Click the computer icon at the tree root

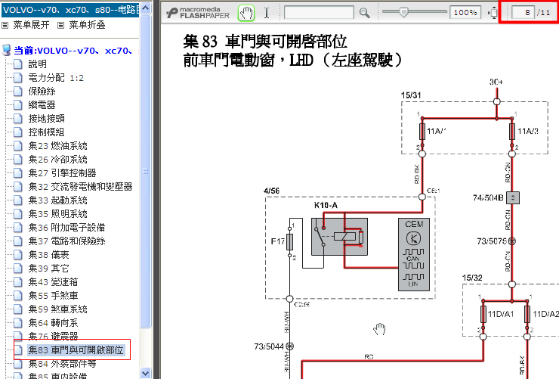[x=6, y=51]
